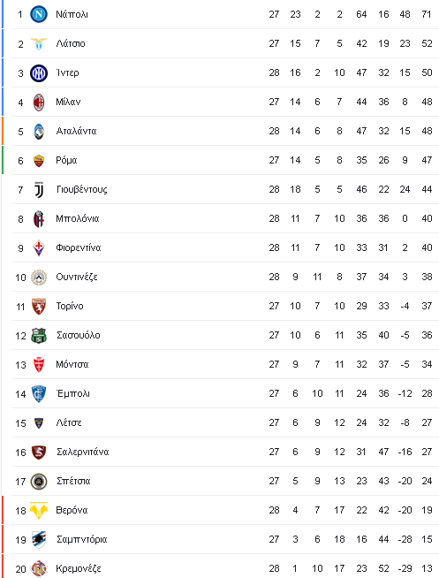The height and width of the screenshot is (578, 439).
Task: Click the Lazio eagle crest icon
Action: click(x=39, y=44)
